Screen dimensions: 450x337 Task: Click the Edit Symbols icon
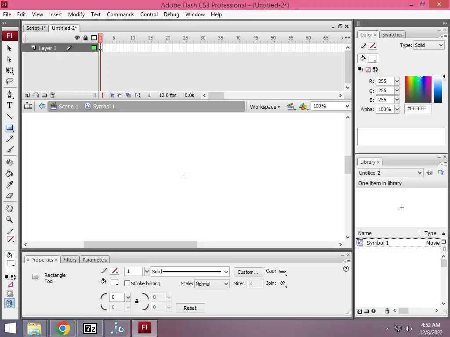[x=303, y=107]
